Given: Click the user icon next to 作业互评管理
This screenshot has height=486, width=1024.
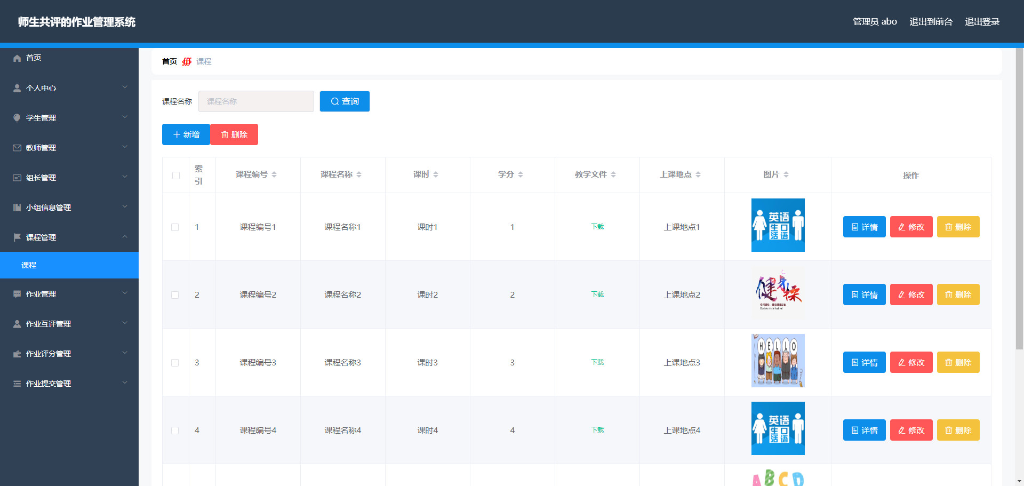Looking at the screenshot, I should click(17, 324).
